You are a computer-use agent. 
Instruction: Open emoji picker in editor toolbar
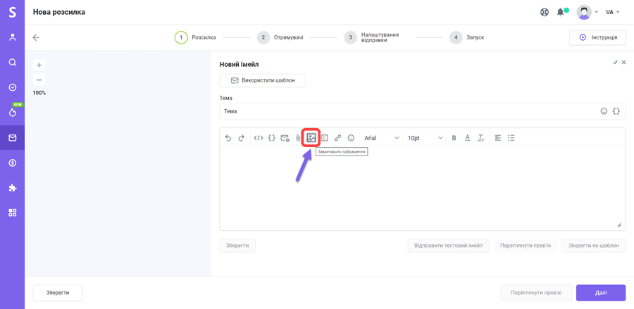click(x=351, y=138)
